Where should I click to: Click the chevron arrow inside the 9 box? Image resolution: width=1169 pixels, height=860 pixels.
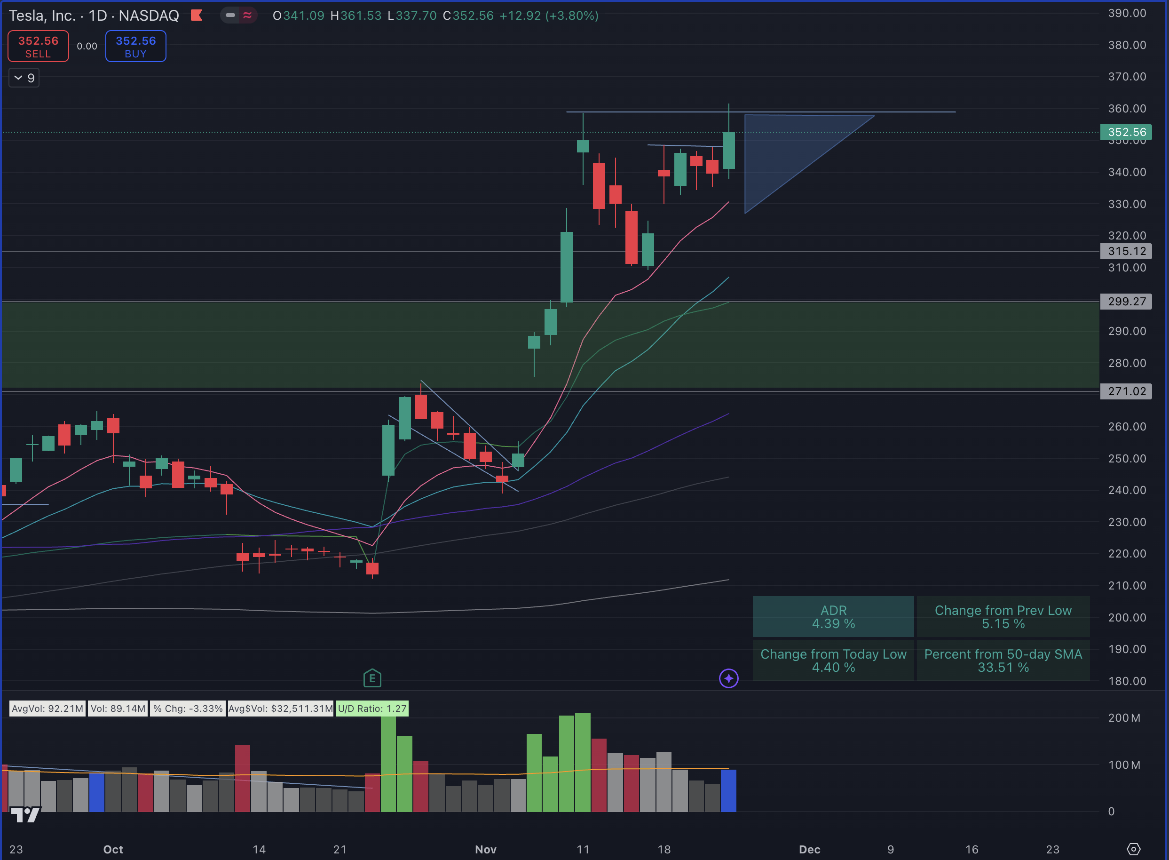pyautogui.click(x=19, y=77)
